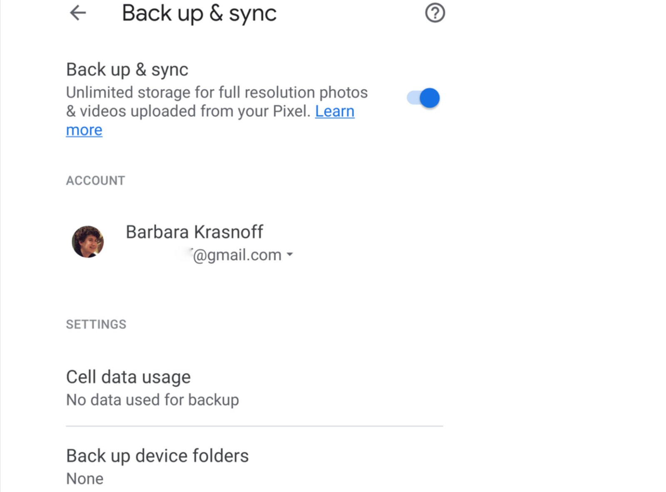
Task: Click the blue knob of sync switch
Action: pyautogui.click(x=430, y=98)
